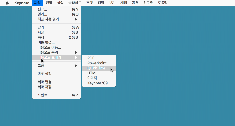Choose 테마 저장... menu item

56,87
